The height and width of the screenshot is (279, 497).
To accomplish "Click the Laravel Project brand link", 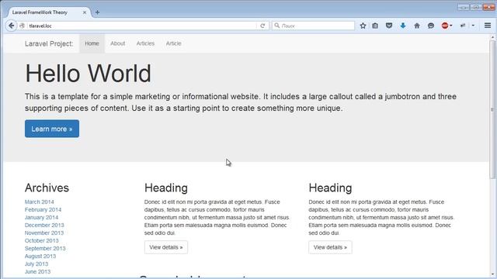I will (49, 43).
